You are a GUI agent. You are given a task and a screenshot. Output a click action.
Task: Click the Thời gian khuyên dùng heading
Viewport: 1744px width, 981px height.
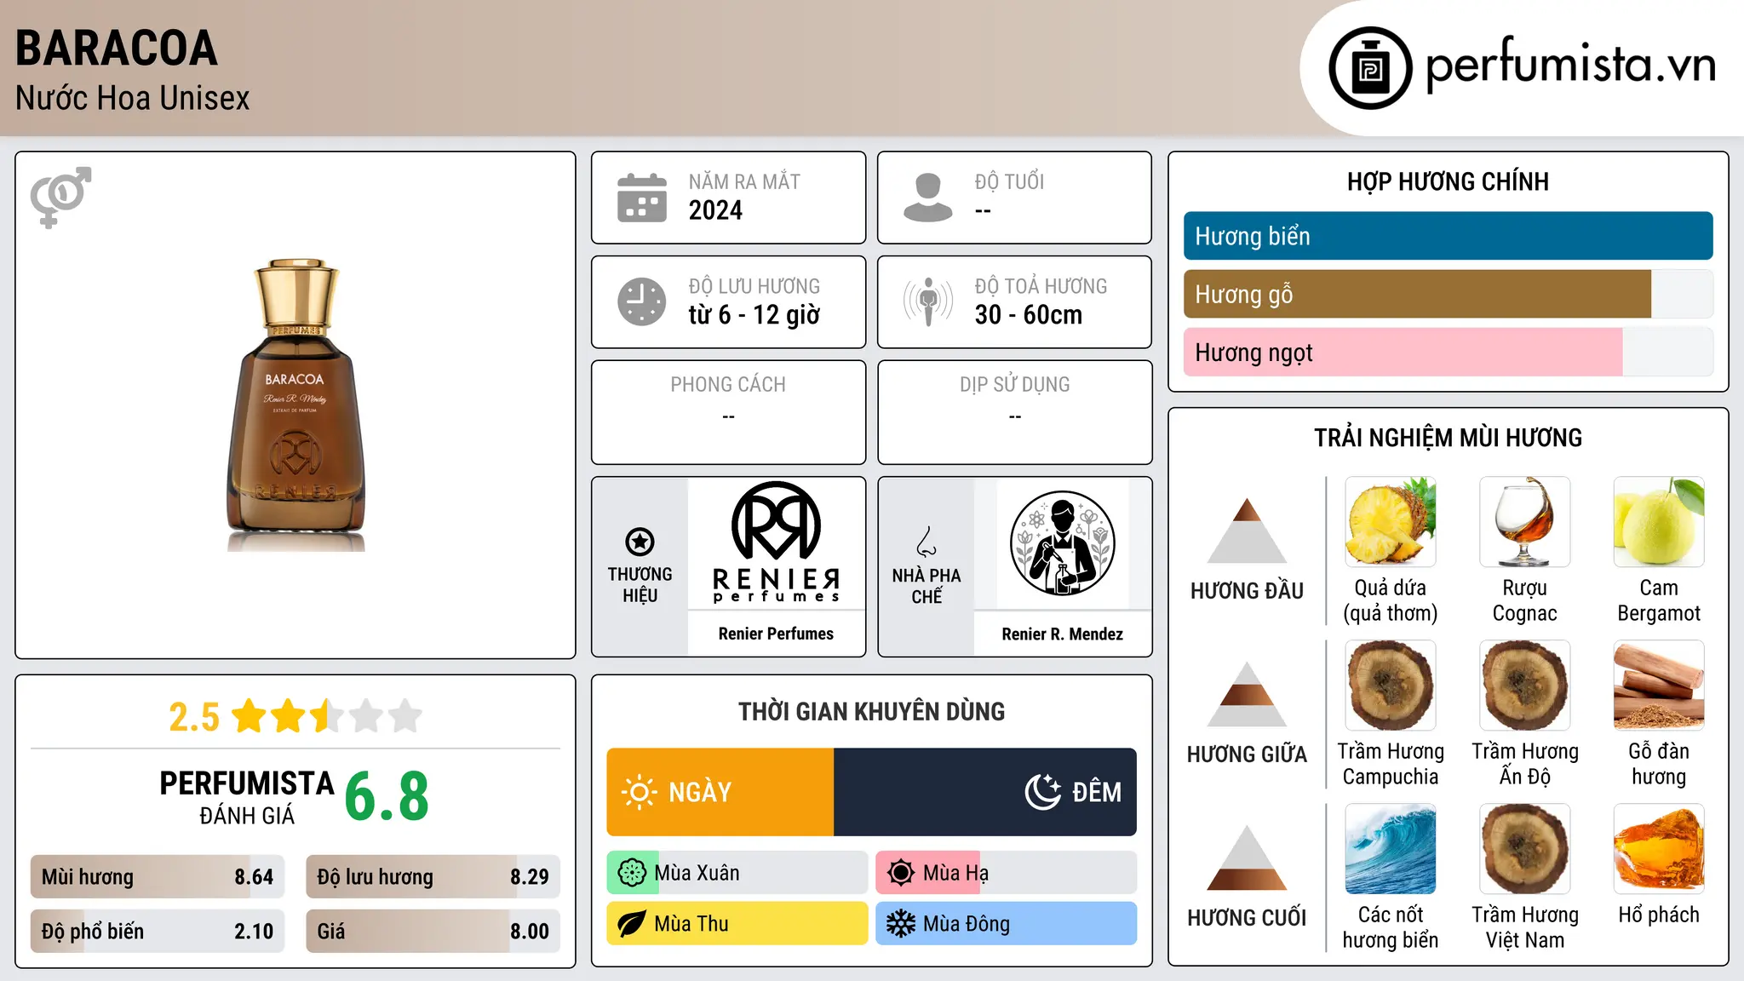pyautogui.click(x=871, y=711)
